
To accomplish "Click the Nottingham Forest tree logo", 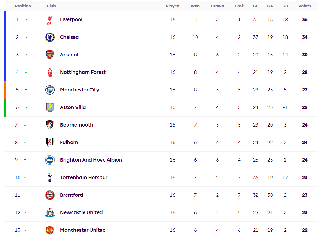I will (x=50, y=72).
